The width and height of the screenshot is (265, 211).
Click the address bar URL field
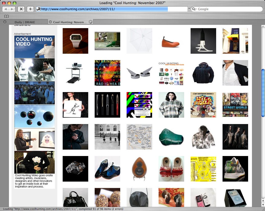[112, 9]
